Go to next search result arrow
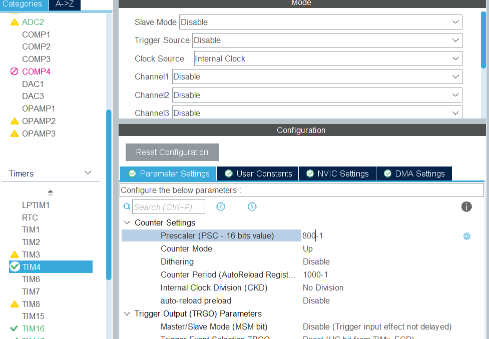This screenshot has height=339, width=489. click(252, 206)
